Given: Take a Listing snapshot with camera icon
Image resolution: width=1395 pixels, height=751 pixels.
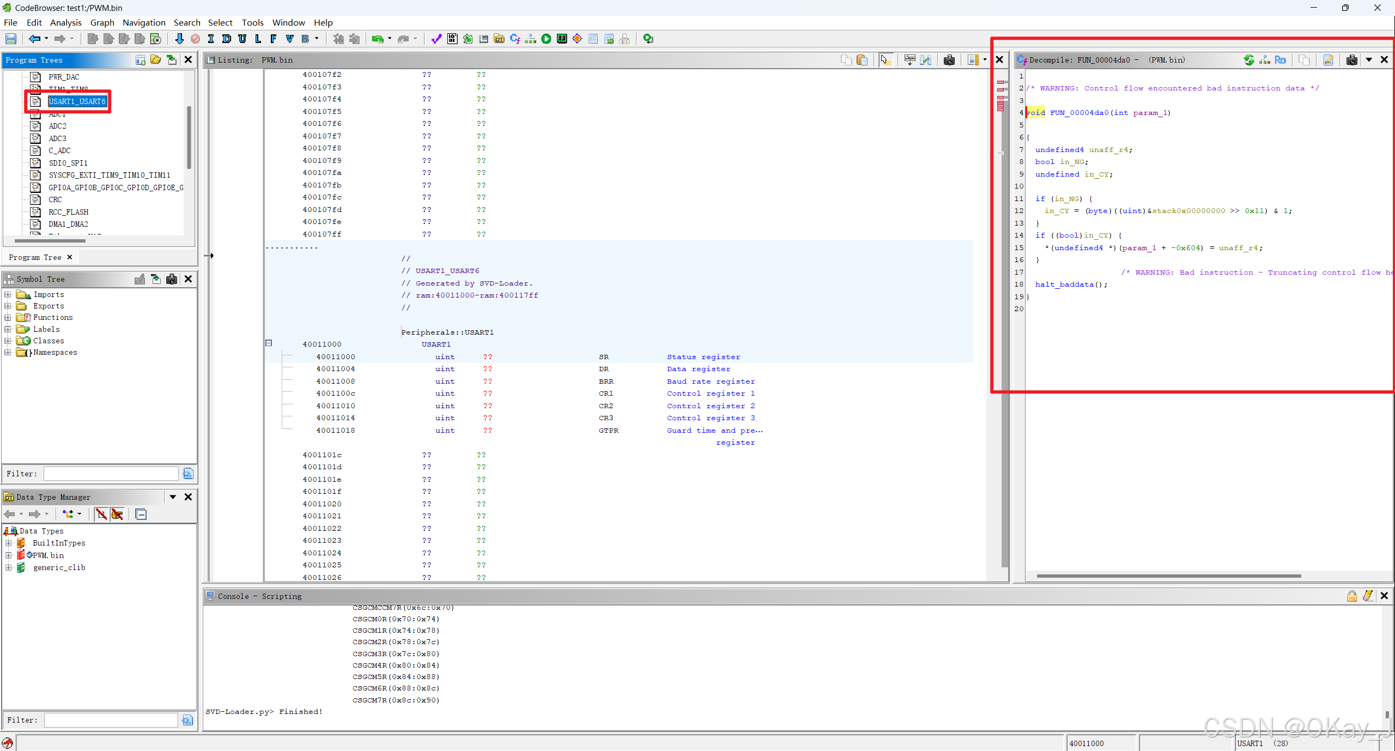Looking at the screenshot, I should pyautogui.click(x=949, y=60).
